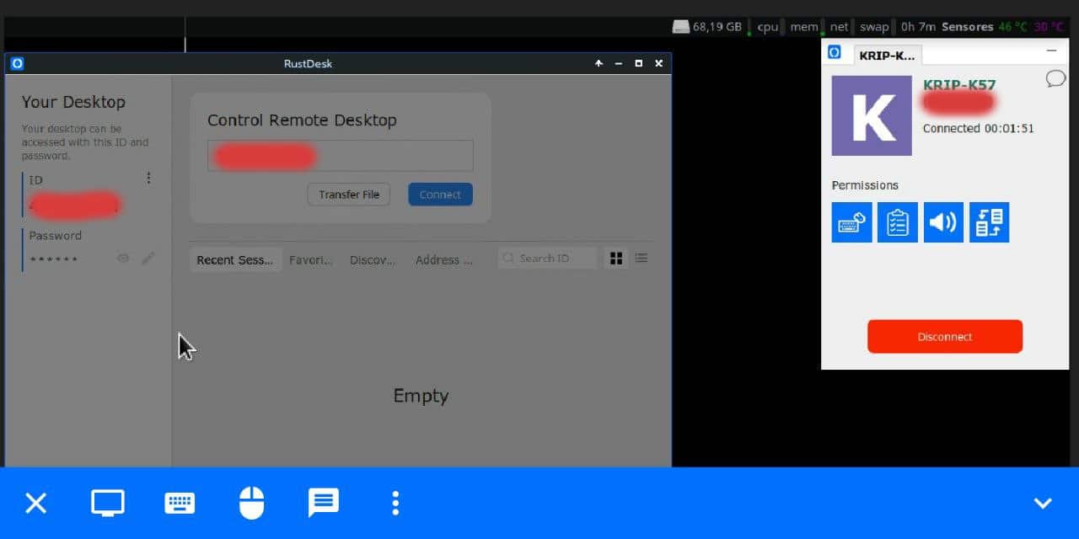
Task: Switch to the Favorites tab
Action: point(311,259)
